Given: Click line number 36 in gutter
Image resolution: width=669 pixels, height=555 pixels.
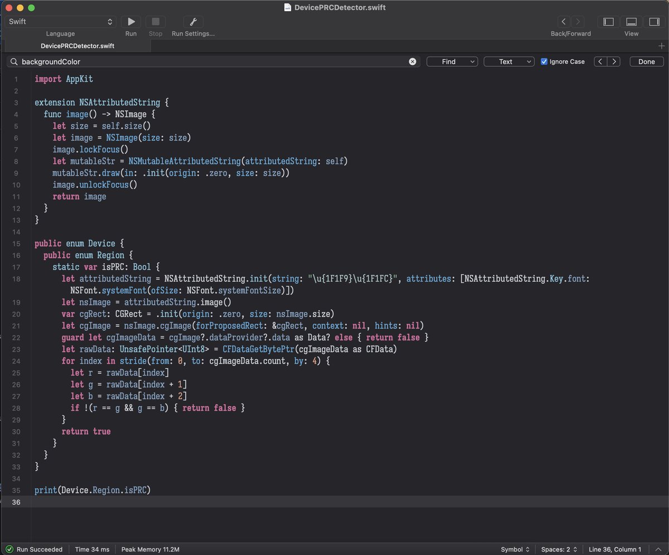Looking at the screenshot, I should pyautogui.click(x=15, y=502).
